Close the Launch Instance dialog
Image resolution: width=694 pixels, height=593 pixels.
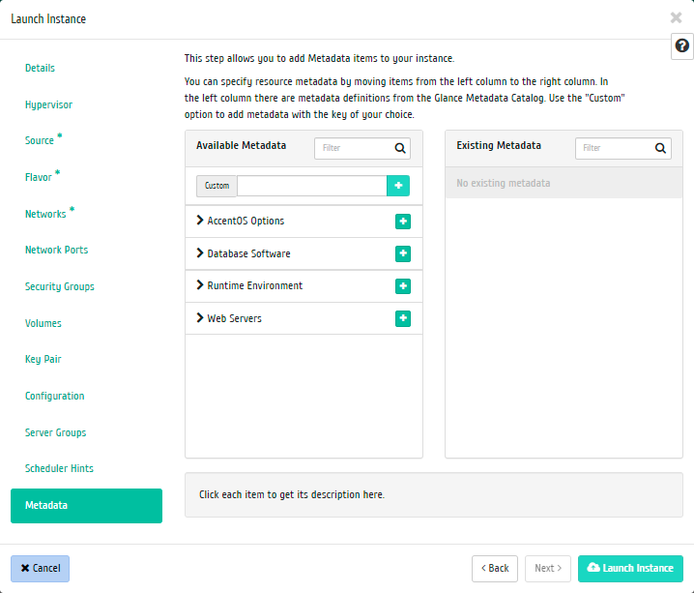pos(676,17)
